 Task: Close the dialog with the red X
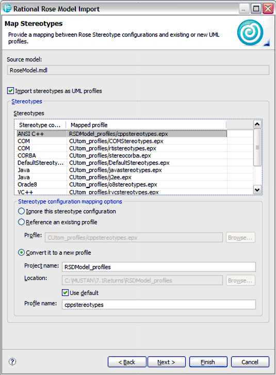(268, 9)
